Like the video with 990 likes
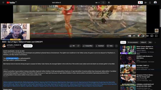161x90 pixels. (x=72, y=46)
